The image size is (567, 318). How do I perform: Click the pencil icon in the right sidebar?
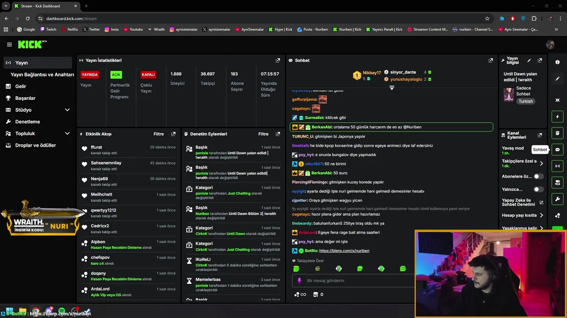(557, 79)
